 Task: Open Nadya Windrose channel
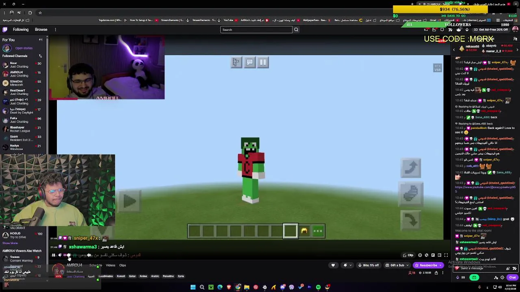point(22,147)
